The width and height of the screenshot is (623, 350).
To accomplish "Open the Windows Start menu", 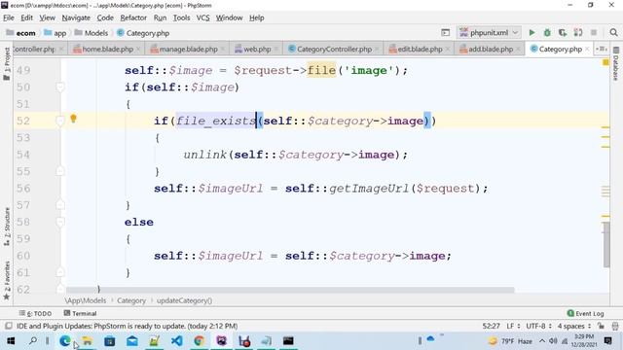I will coord(11,341).
